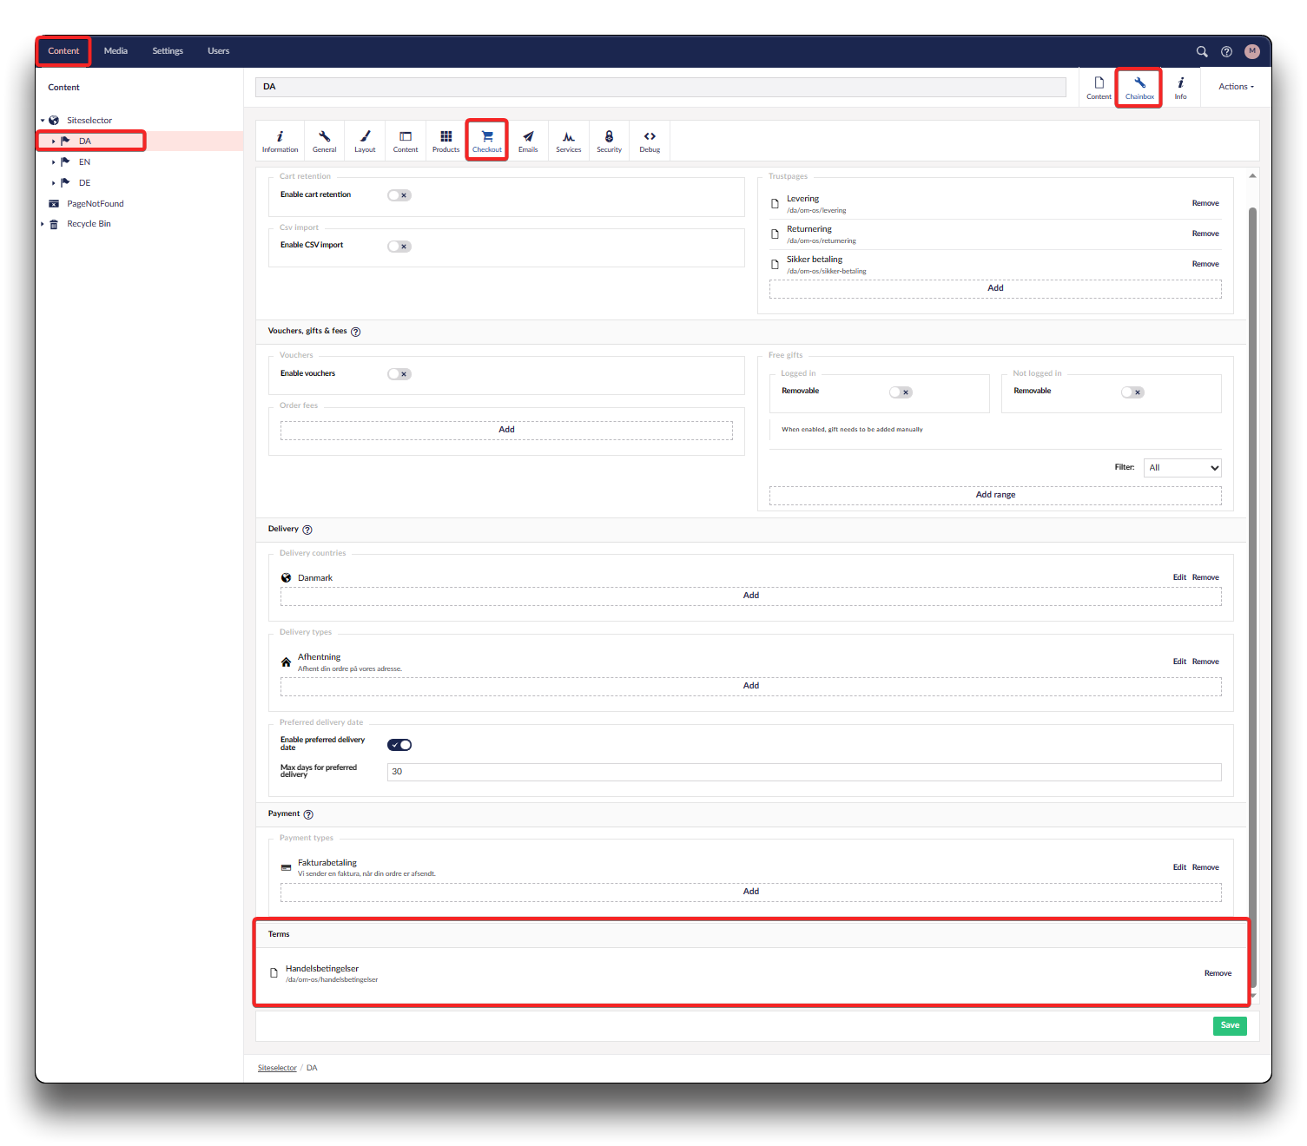
Task: Select the Emails paper plane tab
Action: click(528, 140)
